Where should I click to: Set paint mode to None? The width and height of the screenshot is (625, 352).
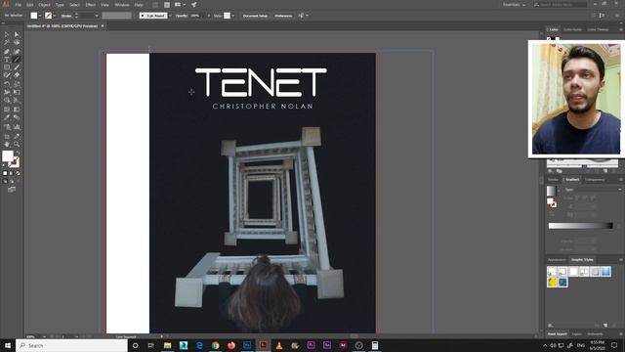[18, 174]
